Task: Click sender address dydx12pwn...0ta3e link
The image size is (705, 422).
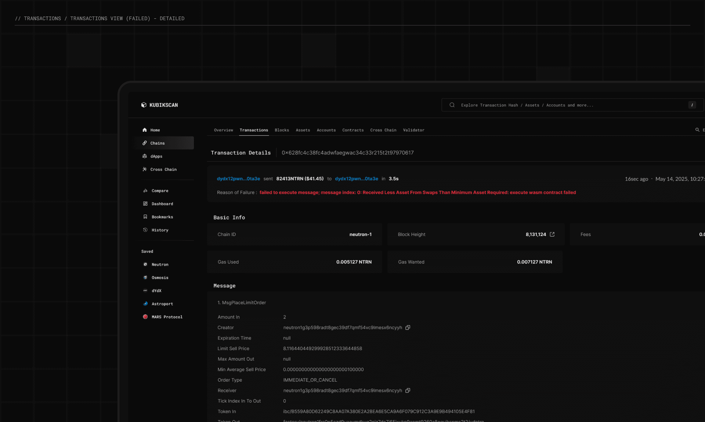Action: [238, 179]
